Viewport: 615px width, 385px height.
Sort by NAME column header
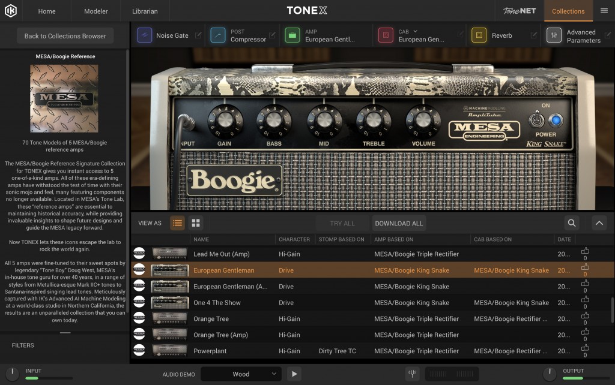[201, 239]
